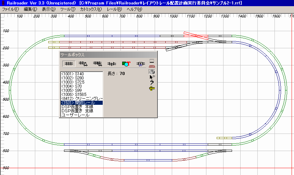Select DSP仮置き 本線 list entry
This screenshot has width=294, height=175.
point(77,107)
